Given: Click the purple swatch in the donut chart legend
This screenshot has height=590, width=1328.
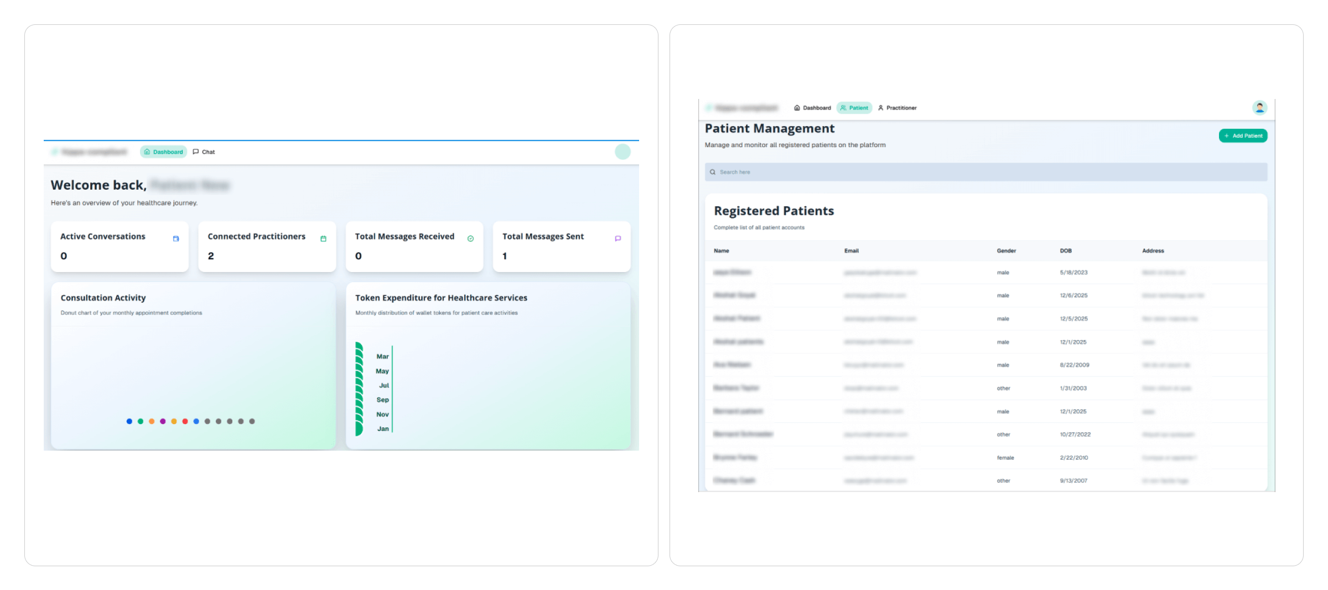Looking at the screenshot, I should point(162,421).
